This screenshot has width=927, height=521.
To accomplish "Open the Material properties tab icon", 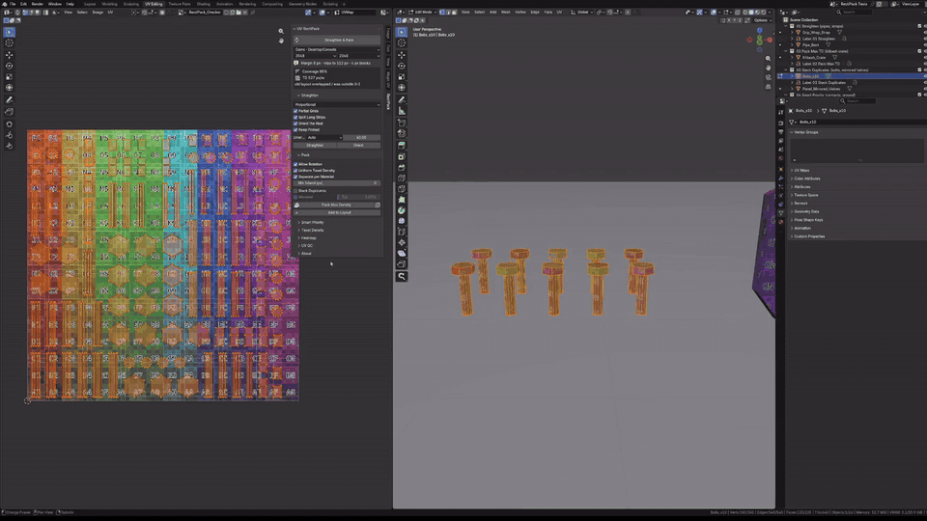I will 781,222.
